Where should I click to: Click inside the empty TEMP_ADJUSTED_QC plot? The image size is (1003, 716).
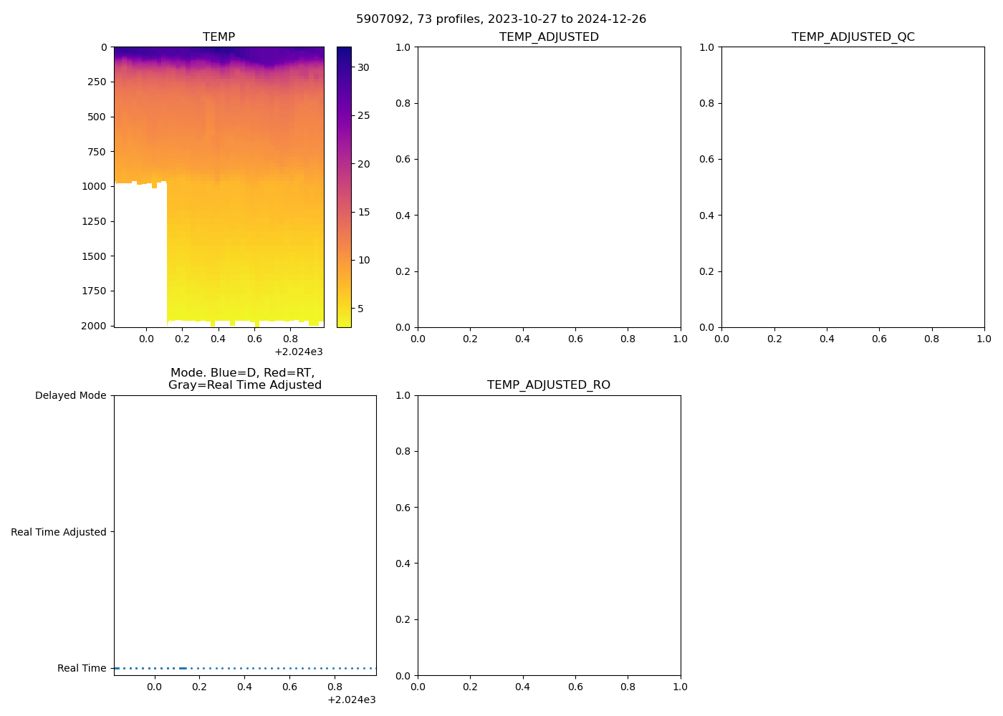(x=853, y=187)
